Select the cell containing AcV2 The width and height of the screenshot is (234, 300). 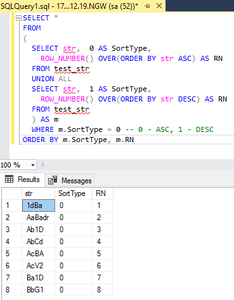point(39,266)
